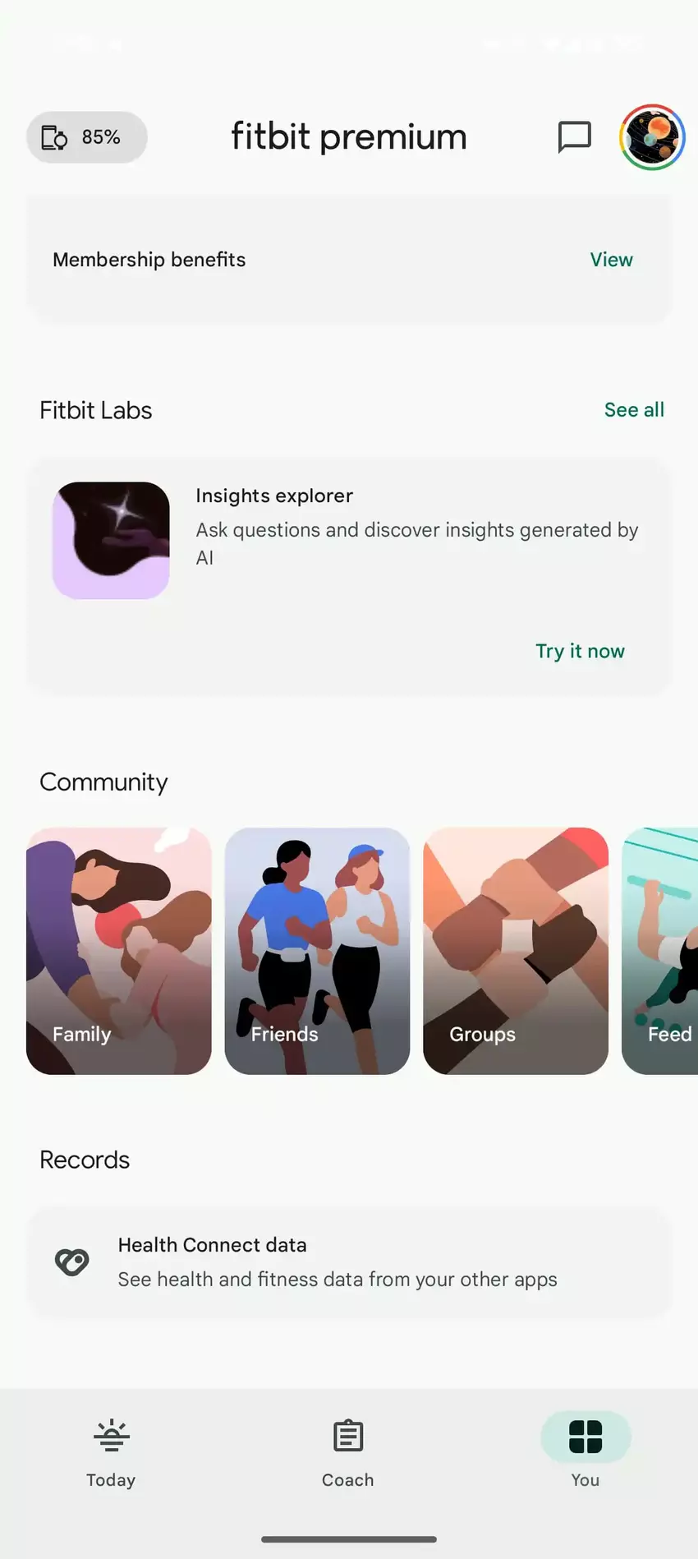Tap the You grid icon

click(585, 1437)
